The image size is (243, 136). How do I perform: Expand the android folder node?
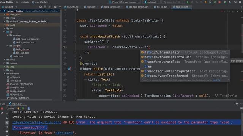coord(4,22)
